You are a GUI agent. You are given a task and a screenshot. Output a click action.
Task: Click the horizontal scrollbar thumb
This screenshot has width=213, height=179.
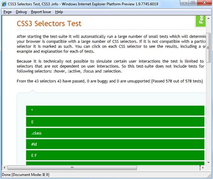(72, 168)
